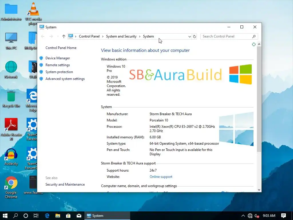Click the Porcelain 10 model value

[159, 120]
